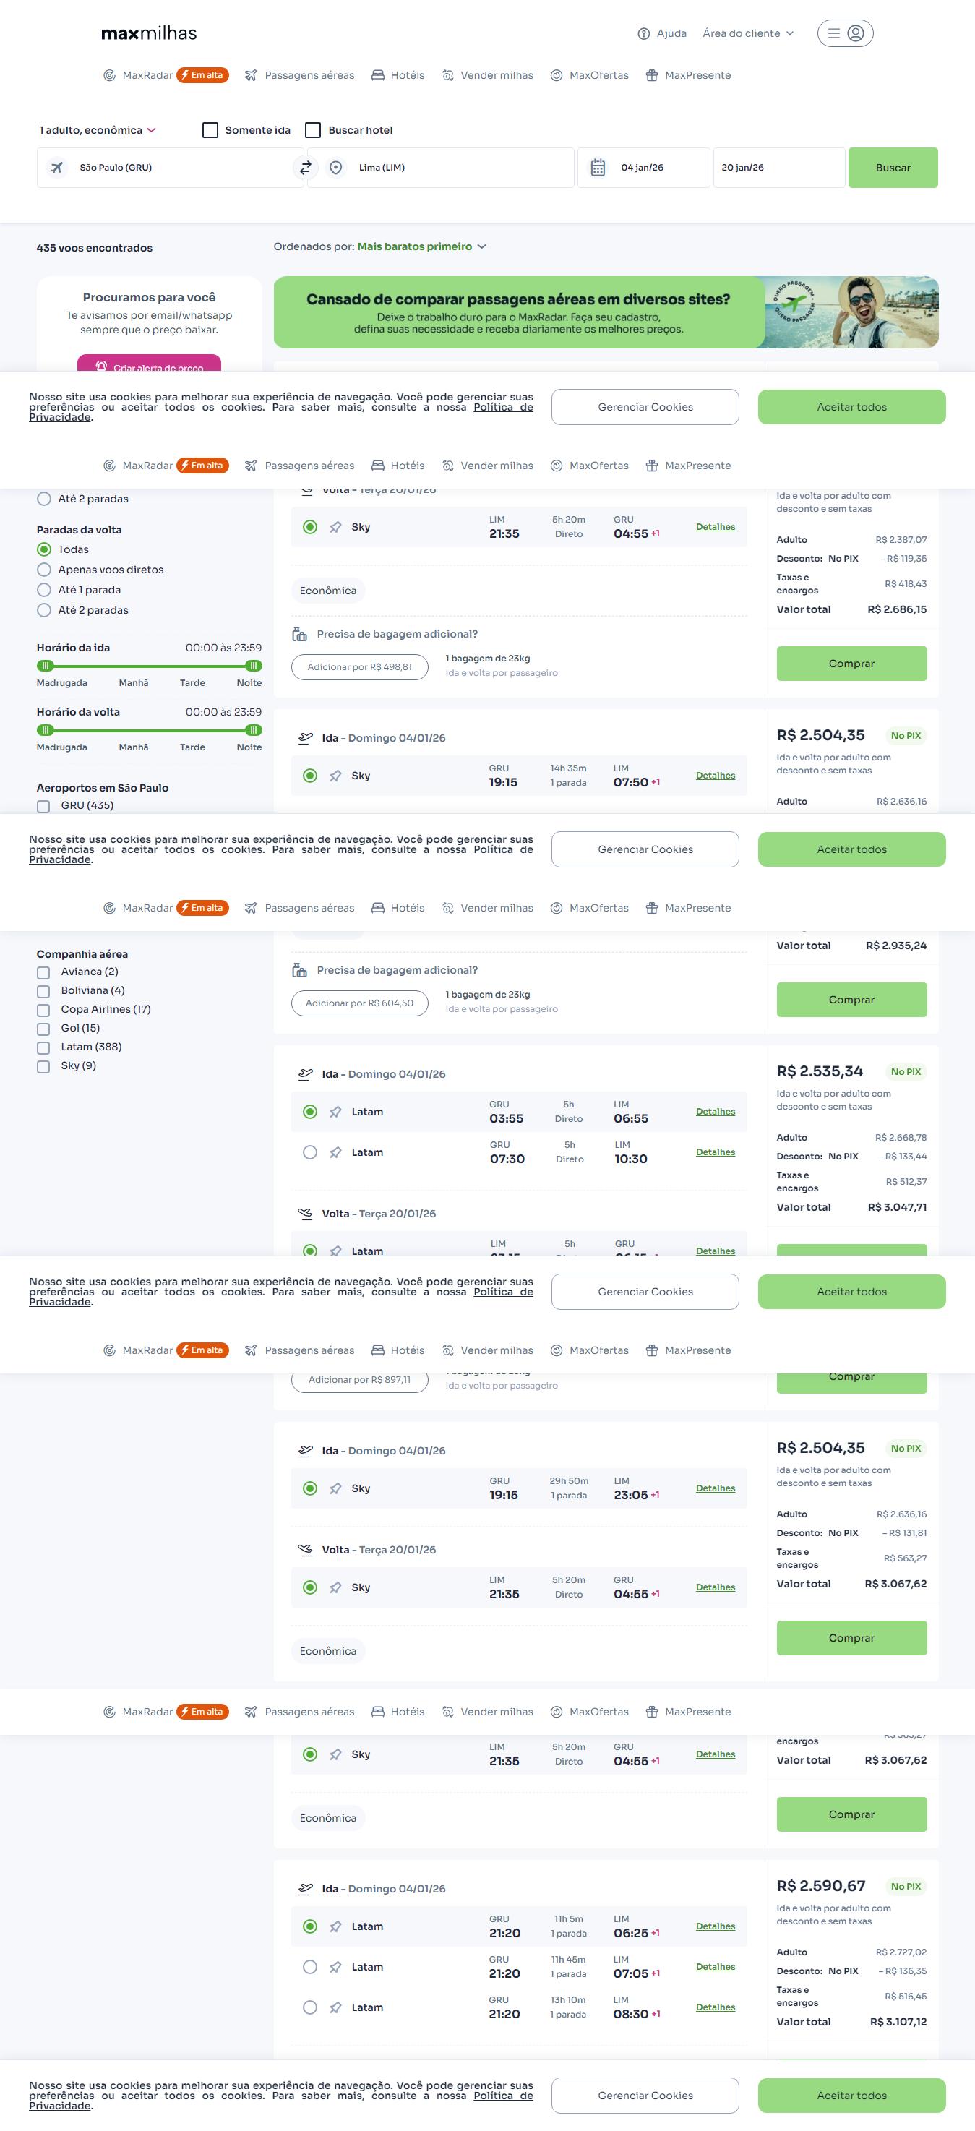The height and width of the screenshot is (2131, 975).
Task: Click the maxmilhas logo
Action: 149,33
